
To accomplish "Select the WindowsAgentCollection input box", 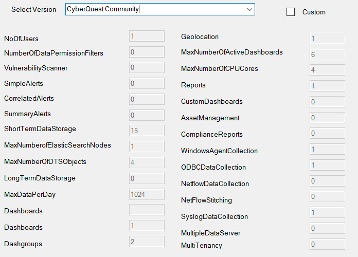I will (x=327, y=149).
